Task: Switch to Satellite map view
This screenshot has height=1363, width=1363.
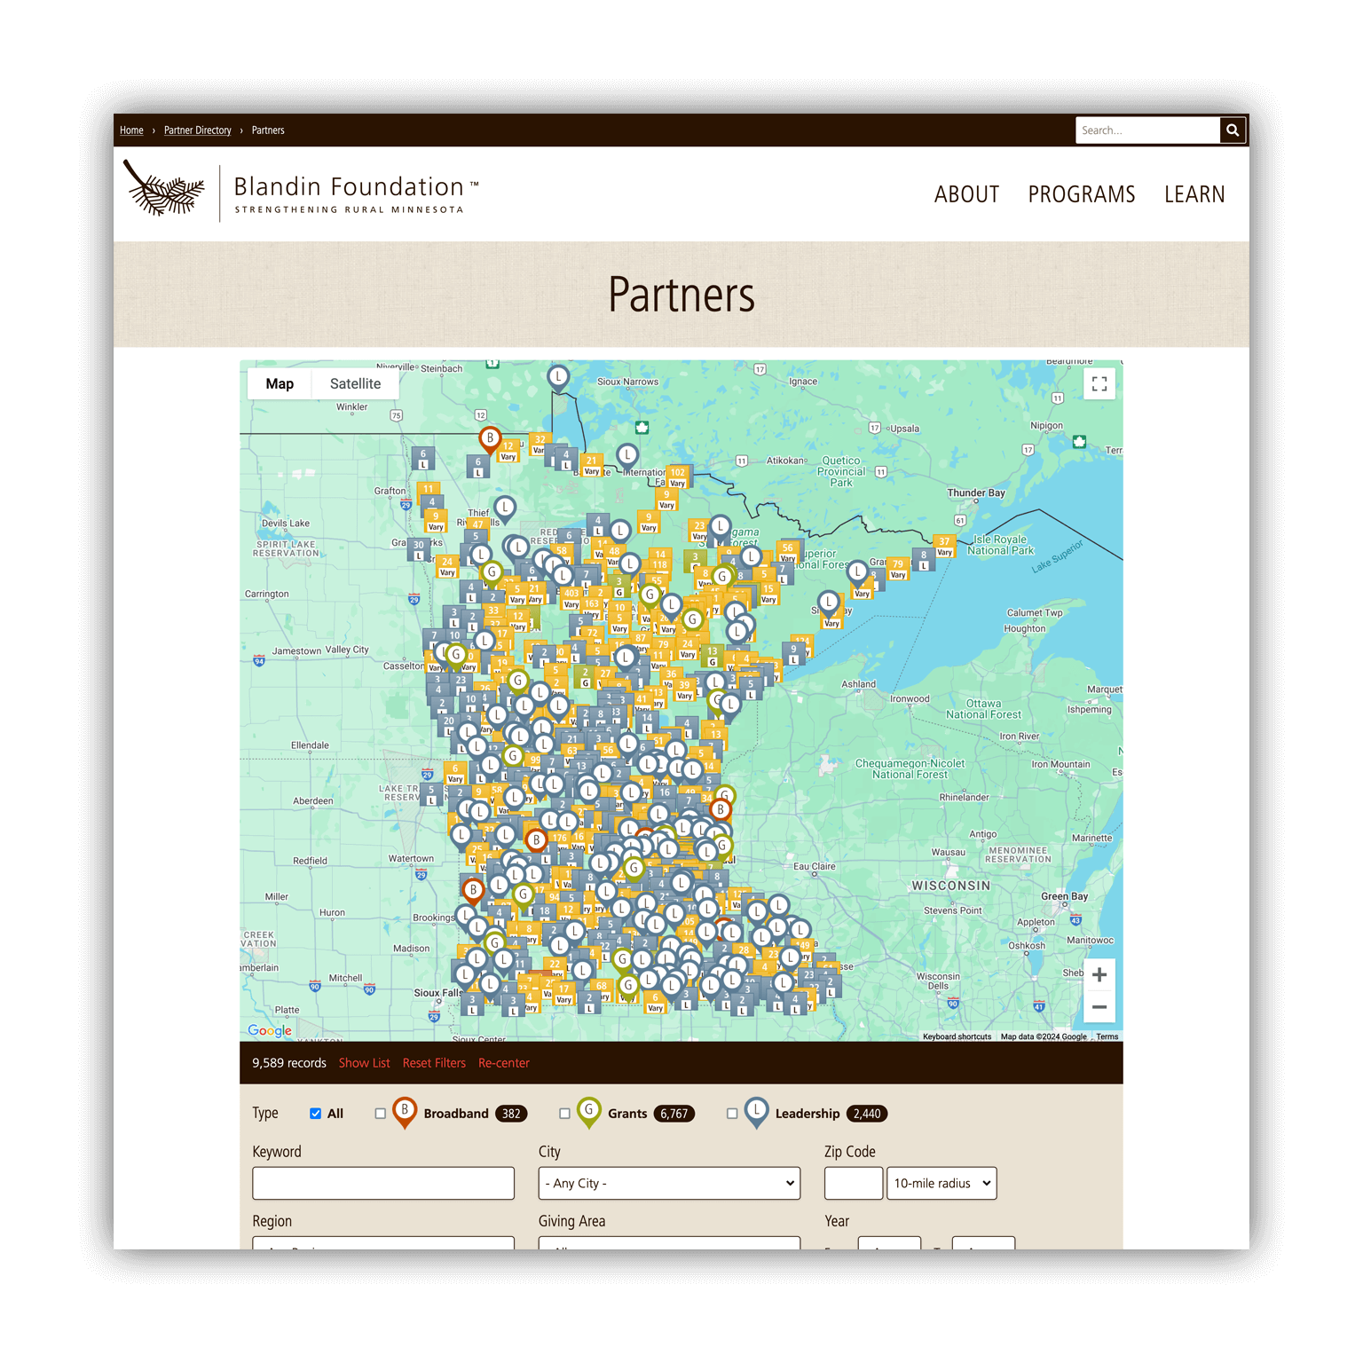Action: [x=355, y=384]
